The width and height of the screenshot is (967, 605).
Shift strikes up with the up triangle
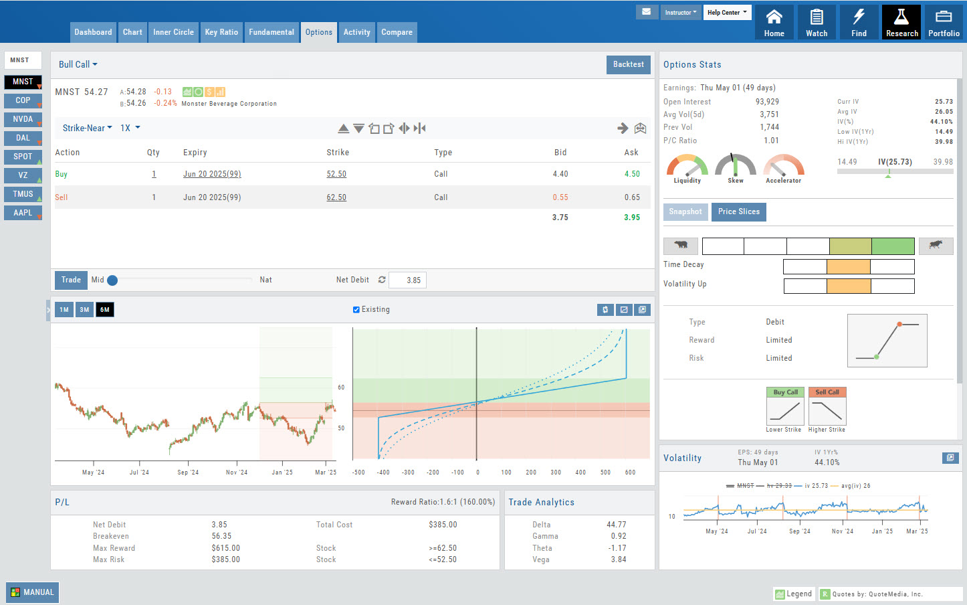coord(343,128)
